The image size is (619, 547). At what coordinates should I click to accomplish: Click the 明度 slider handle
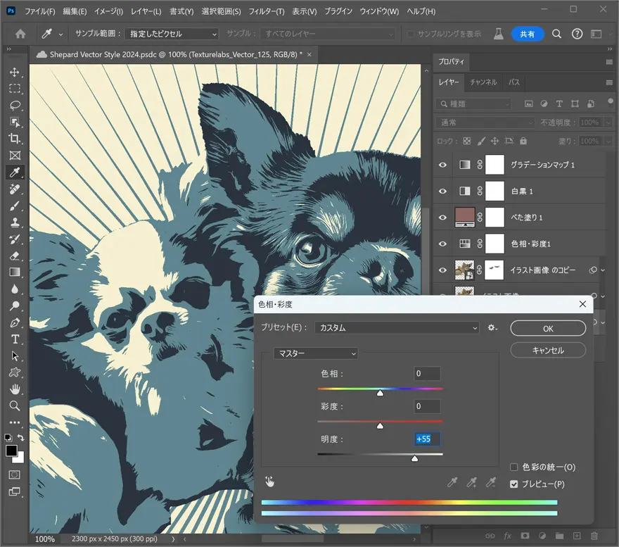coord(414,458)
